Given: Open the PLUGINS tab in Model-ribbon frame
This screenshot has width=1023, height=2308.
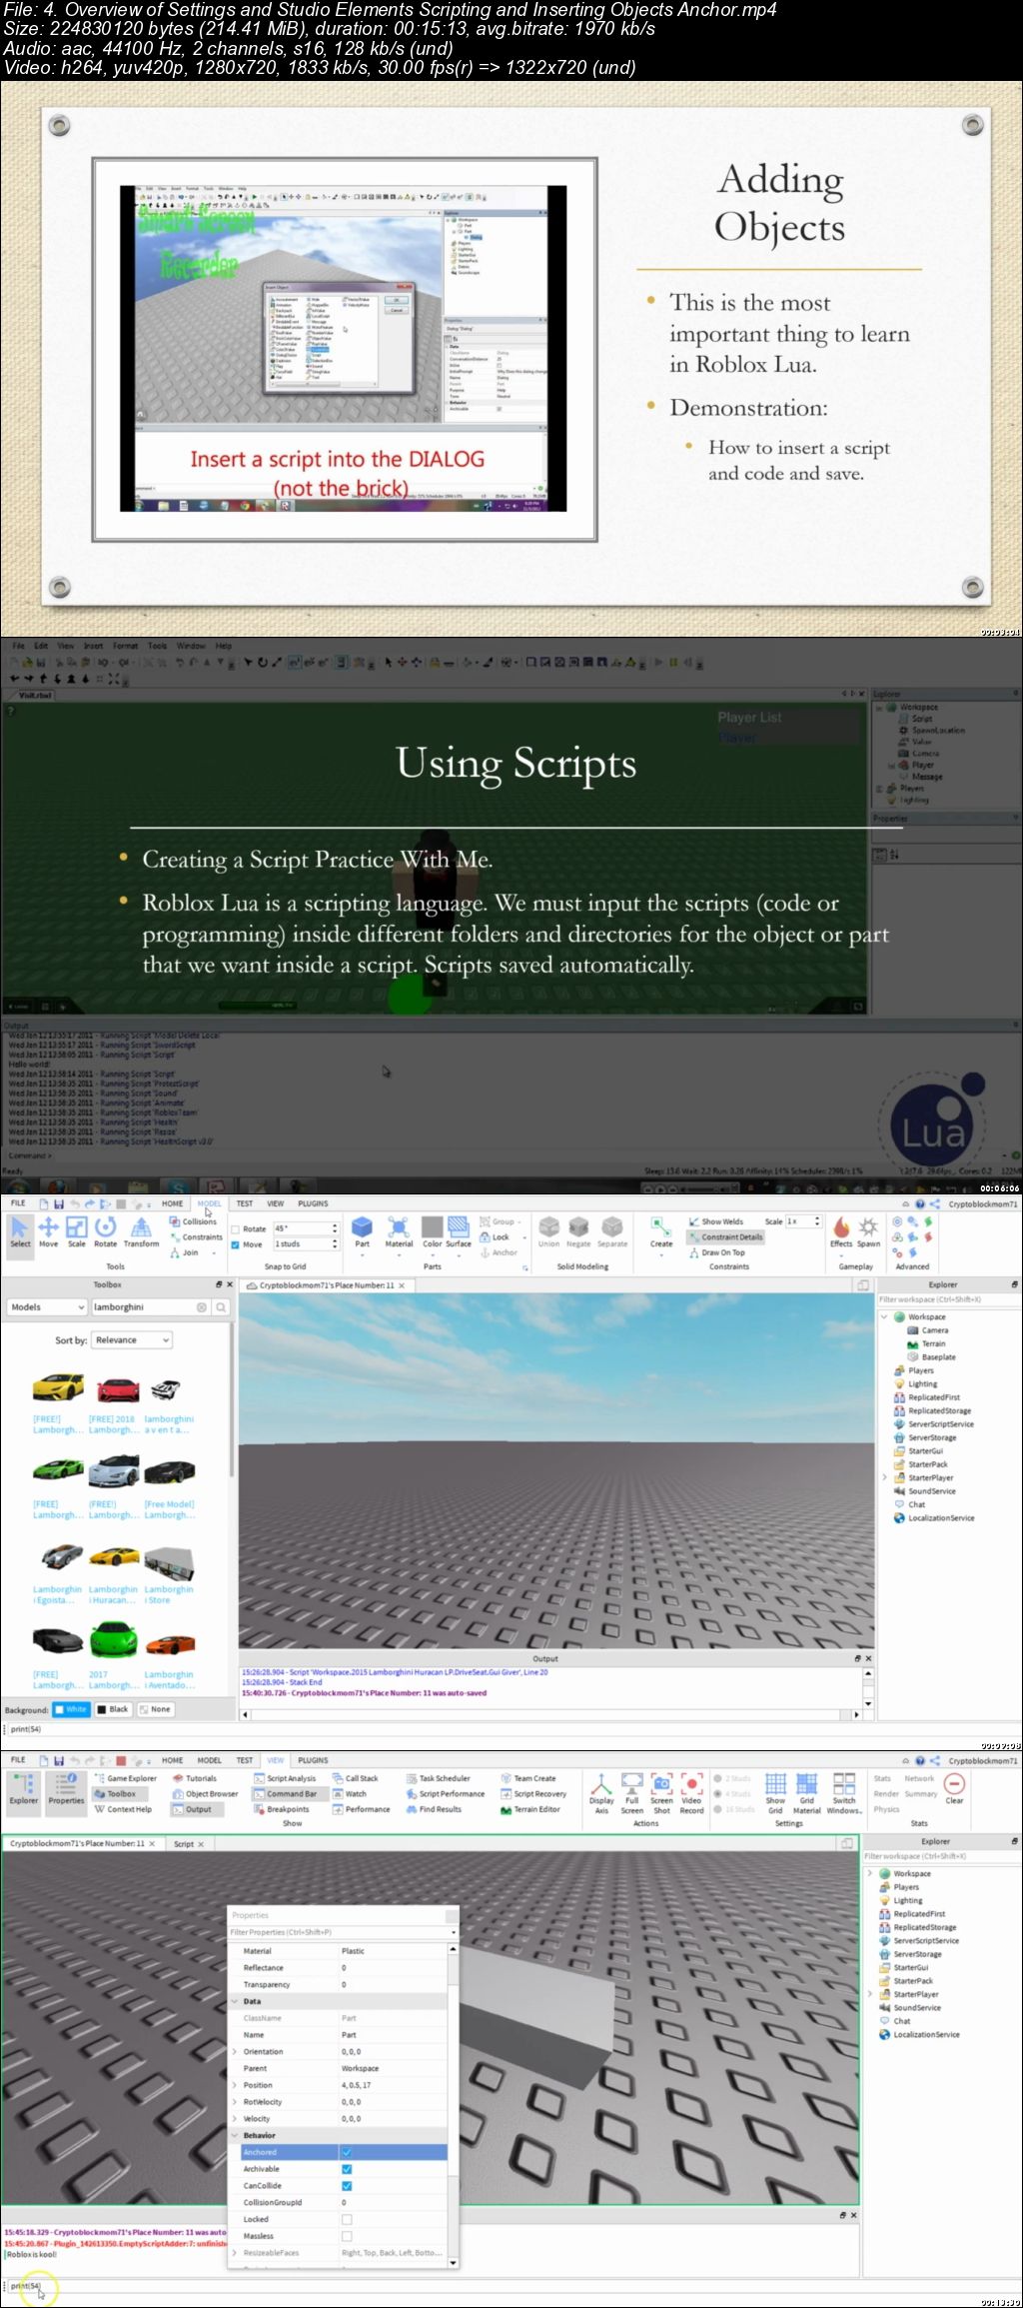Looking at the screenshot, I should tap(313, 1203).
